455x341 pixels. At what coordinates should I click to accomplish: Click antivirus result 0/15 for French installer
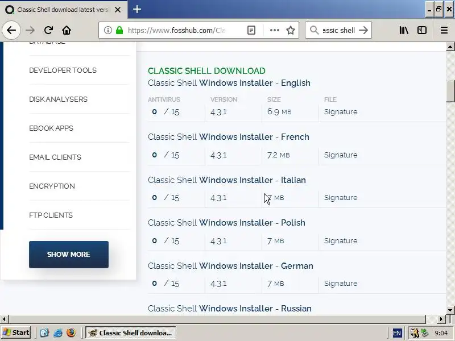(x=166, y=155)
